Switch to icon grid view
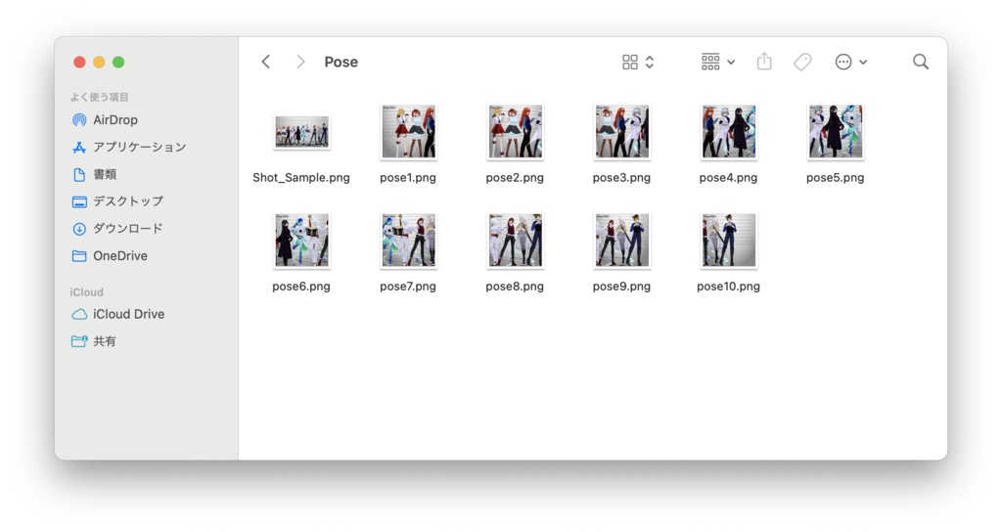Viewport: 1002px width, 532px height. pos(630,62)
